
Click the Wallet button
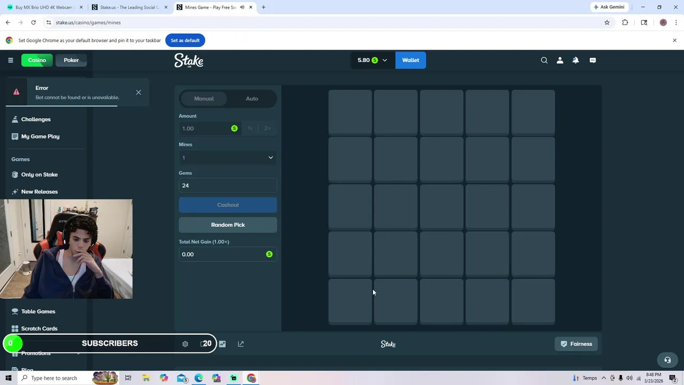410,60
